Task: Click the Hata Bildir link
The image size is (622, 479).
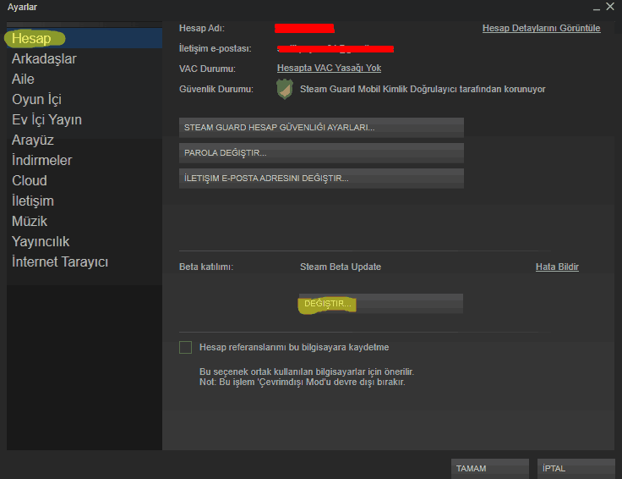Action: pos(557,267)
